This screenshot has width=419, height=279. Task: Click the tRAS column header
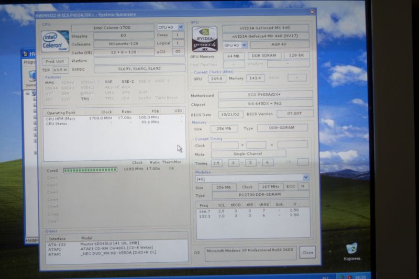pos(264,205)
